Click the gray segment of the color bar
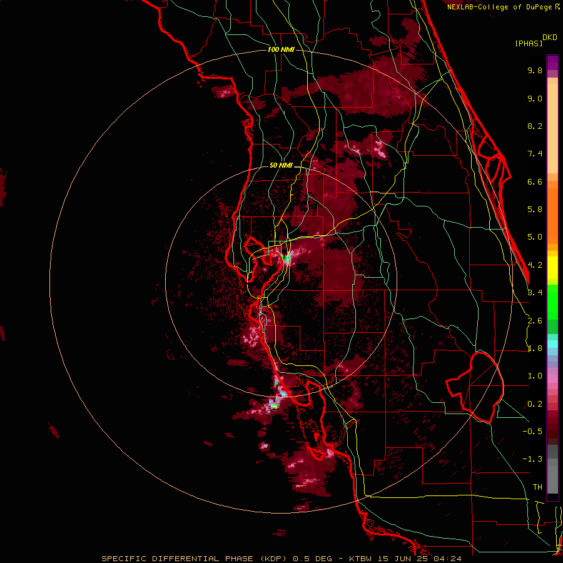 (552, 470)
